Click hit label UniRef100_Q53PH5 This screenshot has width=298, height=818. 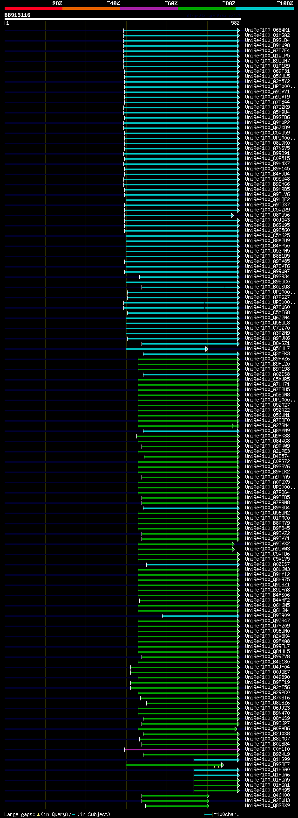267,251
